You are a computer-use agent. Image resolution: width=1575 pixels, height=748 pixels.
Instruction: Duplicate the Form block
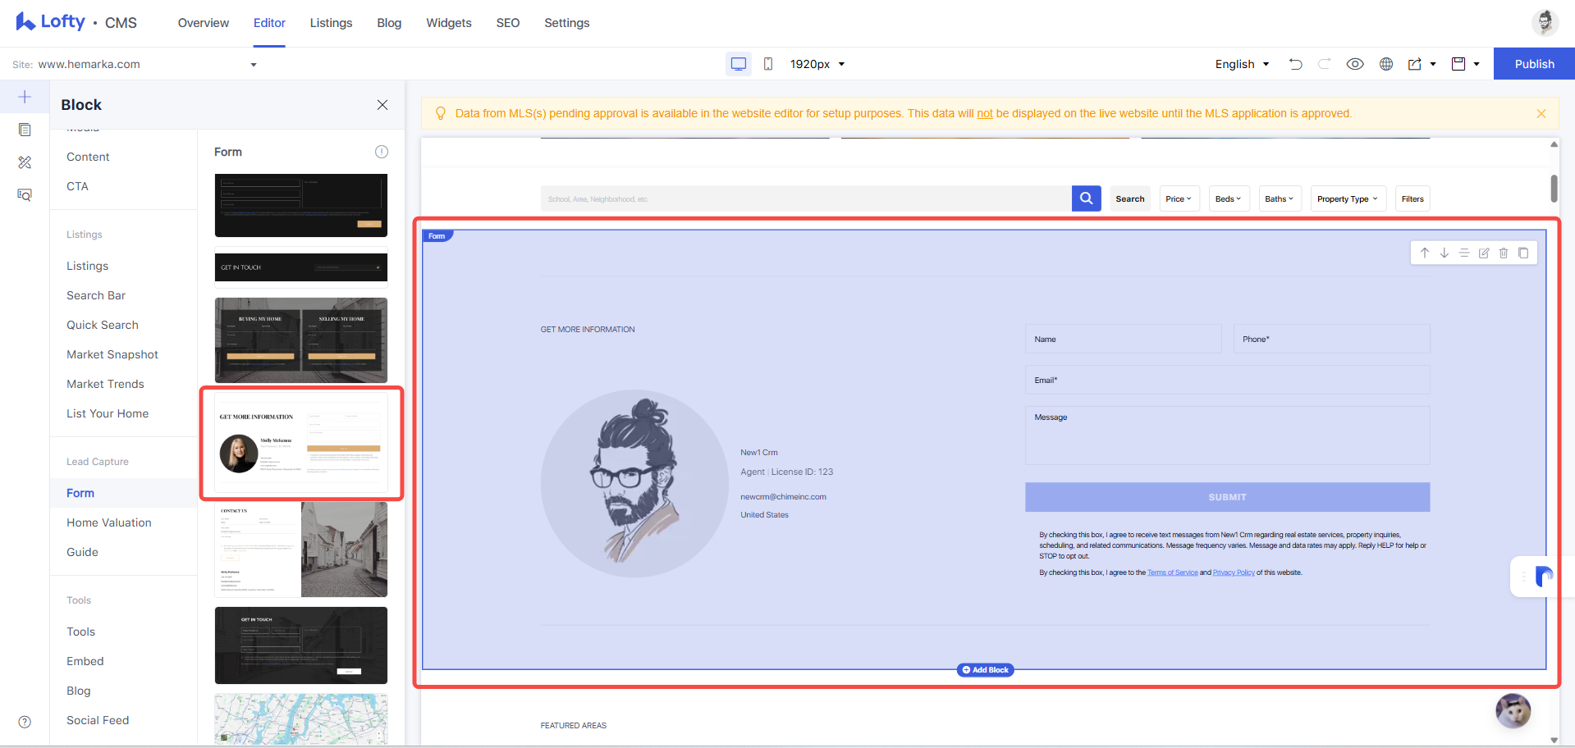coord(1523,253)
